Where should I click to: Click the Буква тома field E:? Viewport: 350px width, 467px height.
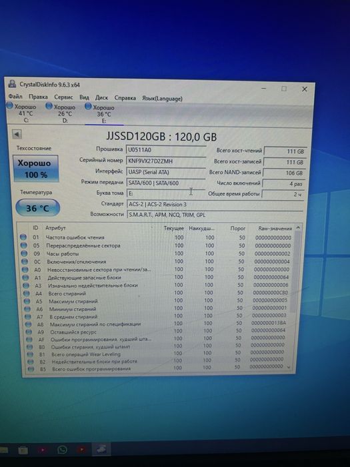166,193
